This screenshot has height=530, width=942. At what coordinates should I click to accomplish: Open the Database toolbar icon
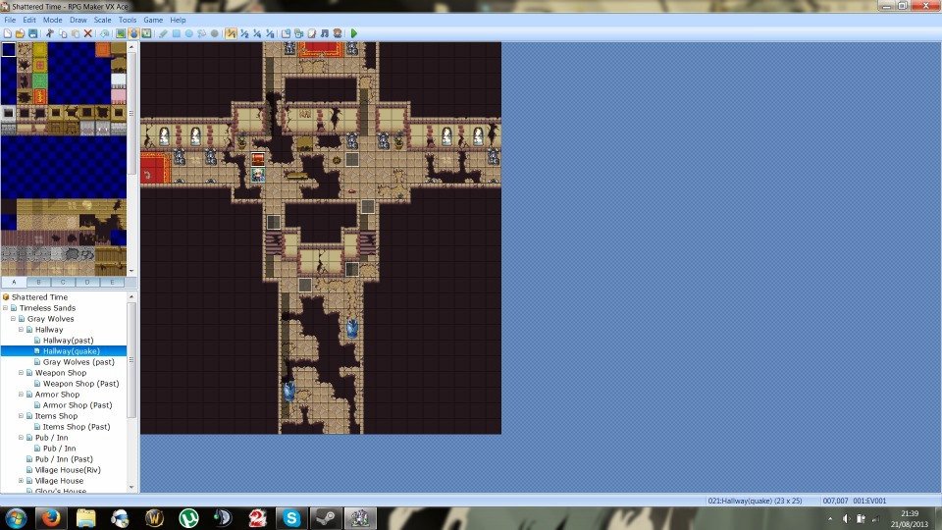click(285, 33)
